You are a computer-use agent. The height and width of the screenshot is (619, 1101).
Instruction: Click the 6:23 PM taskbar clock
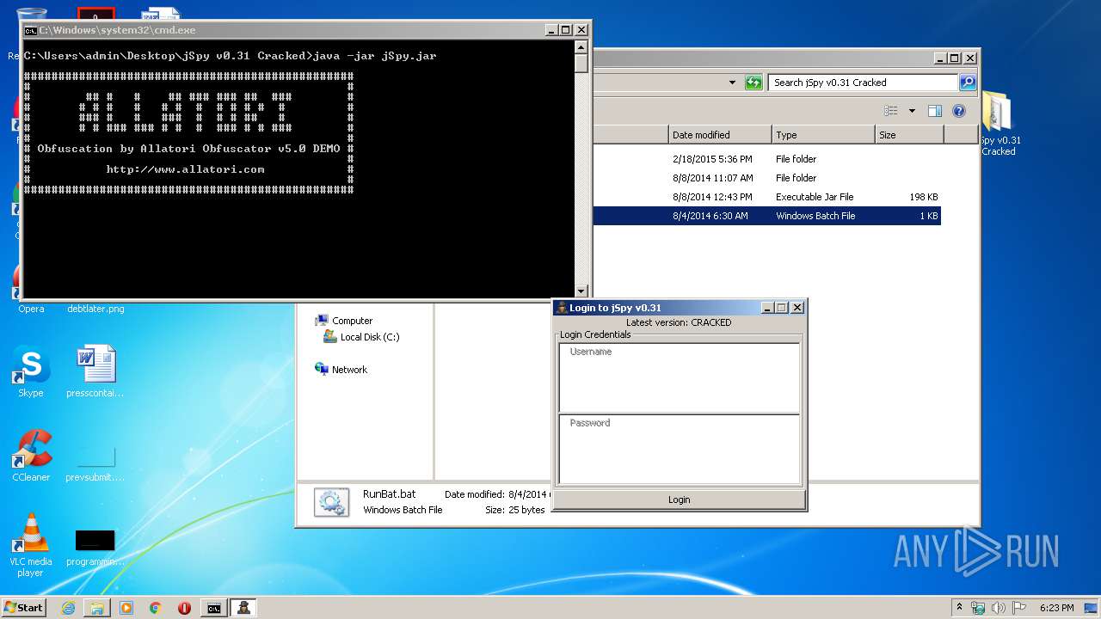(1056, 608)
